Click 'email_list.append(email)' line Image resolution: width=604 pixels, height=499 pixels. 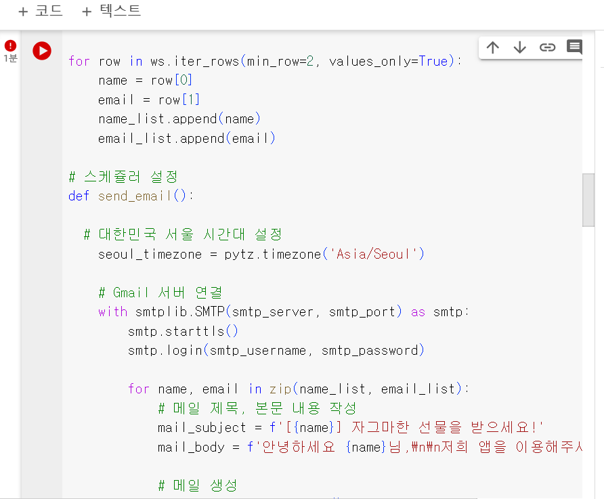click(187, 138)
